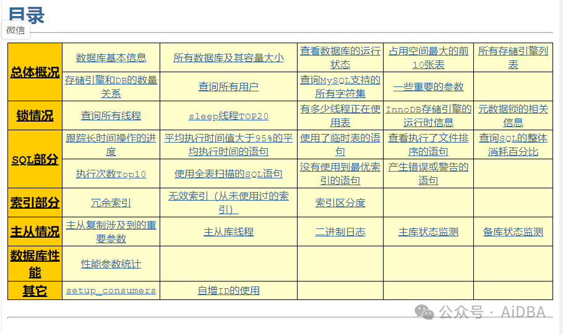
Task: Open the 冗余索引 link
Action: 111,203
